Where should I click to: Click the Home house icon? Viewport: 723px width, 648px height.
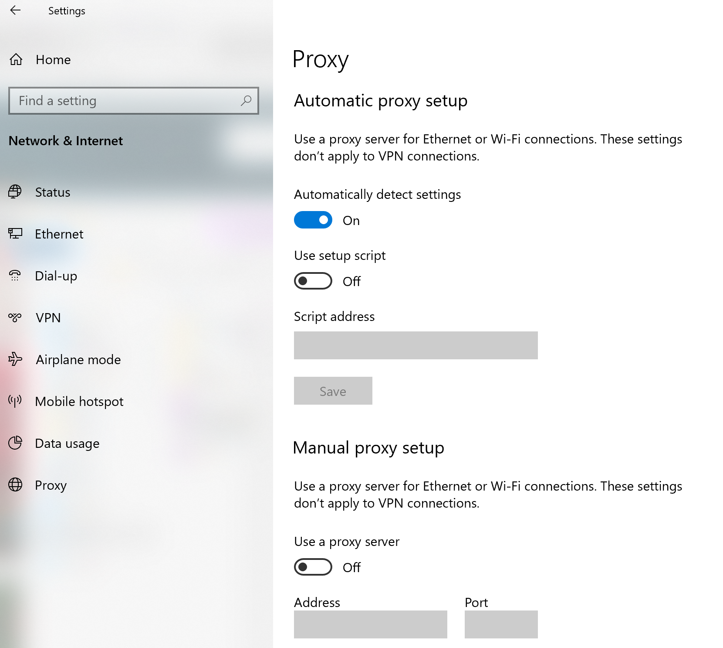click(16, 59)
